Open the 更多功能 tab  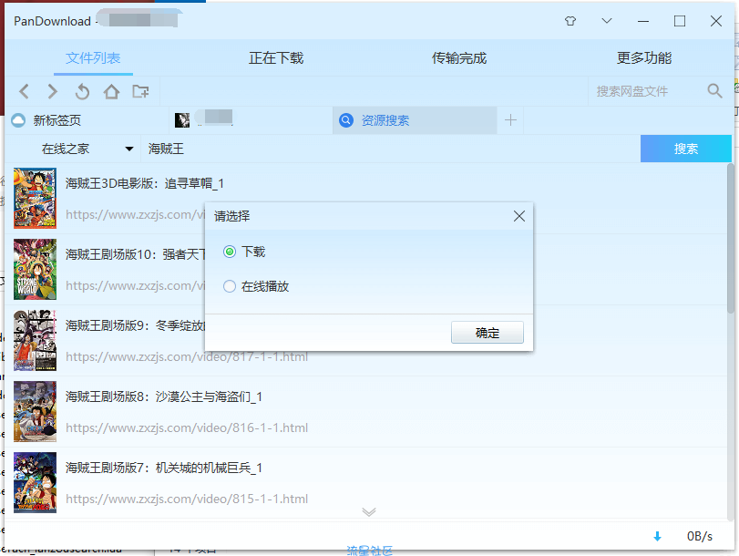[x=644, y=57]
